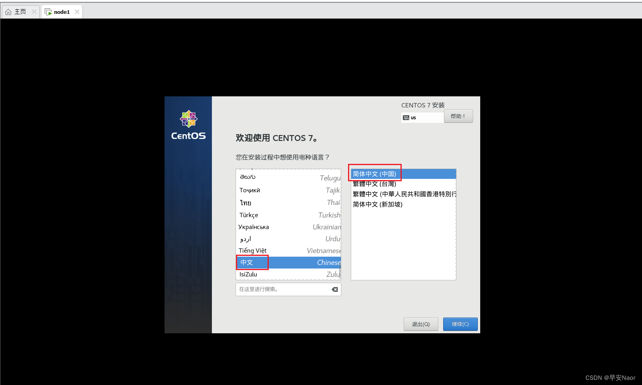642x385 pixels.
Task: Click the 退出(Q) button
Action: pyautogui.click(x=421, y=324)
